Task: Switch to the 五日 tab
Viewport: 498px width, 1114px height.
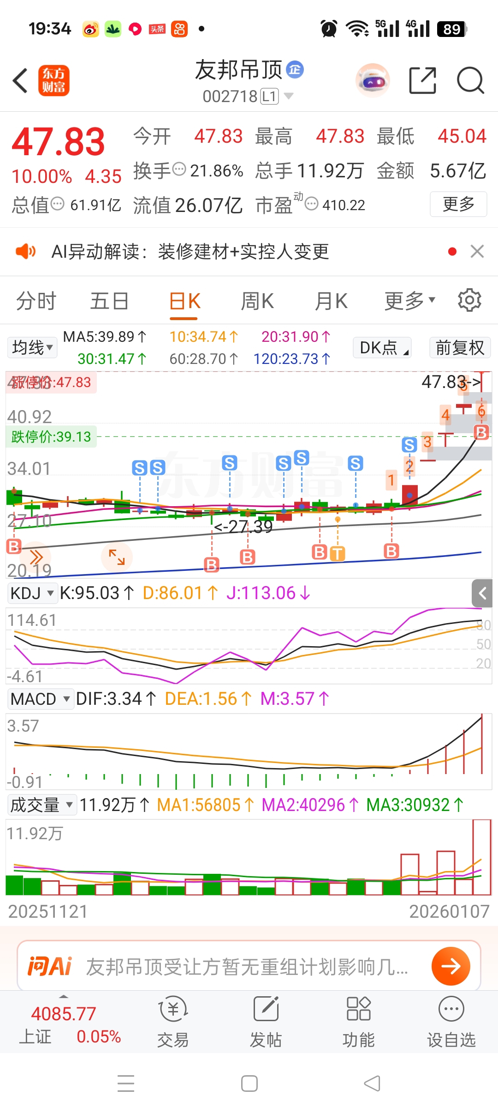Action: pos(109,301)
